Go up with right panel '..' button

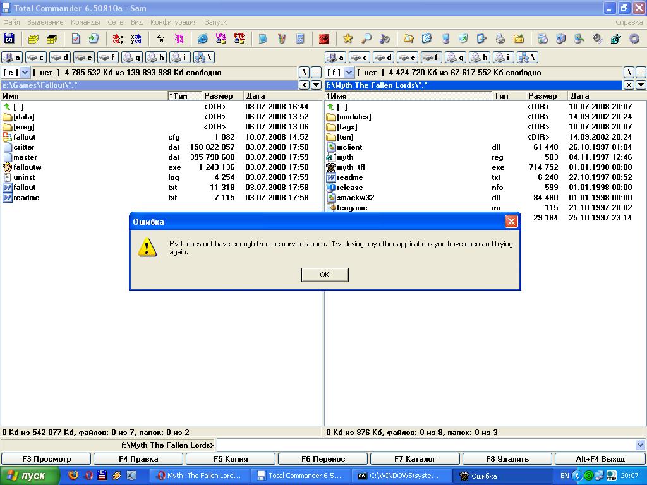(641, 73)
